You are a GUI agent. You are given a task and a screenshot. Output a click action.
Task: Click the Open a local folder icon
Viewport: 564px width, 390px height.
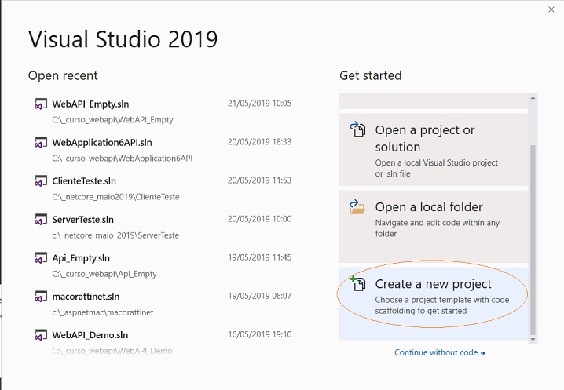tap(357, 207)
